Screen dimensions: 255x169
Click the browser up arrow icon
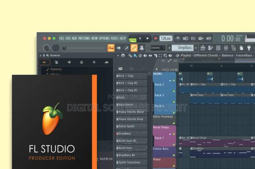[x=44, y=56]
